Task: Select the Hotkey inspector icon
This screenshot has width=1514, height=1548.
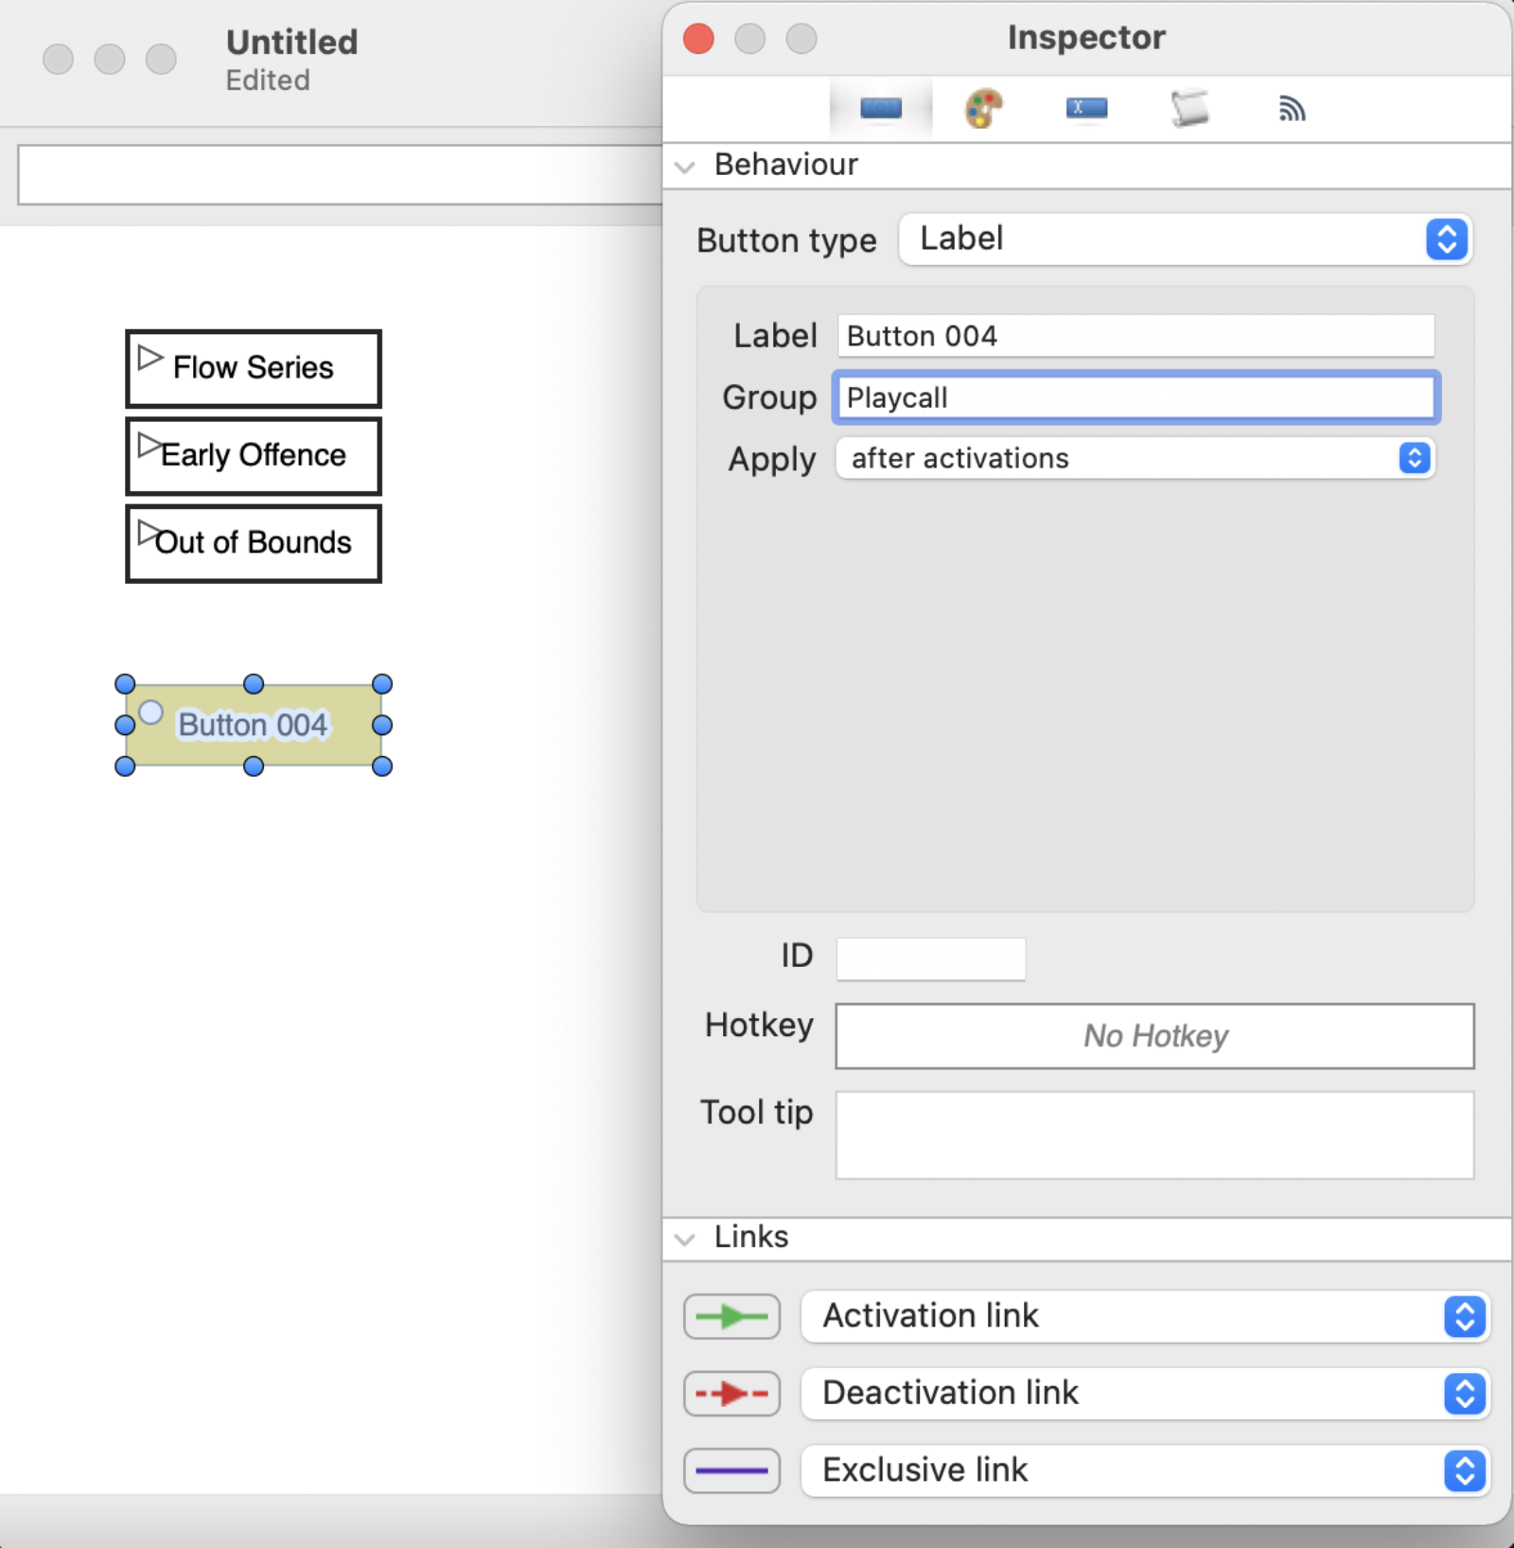Action: 1085,107
